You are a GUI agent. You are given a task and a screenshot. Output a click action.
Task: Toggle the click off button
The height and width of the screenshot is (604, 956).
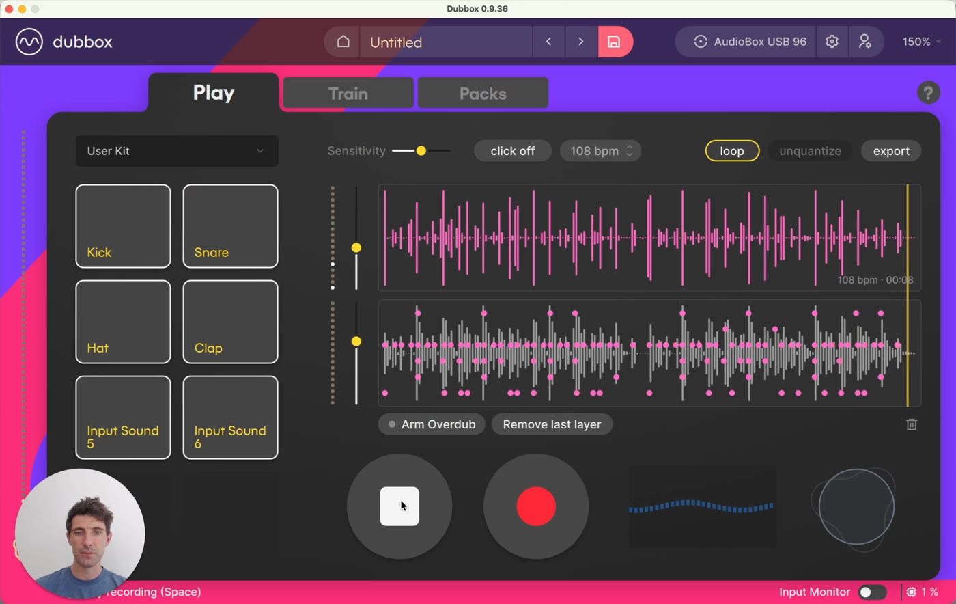[x=513, y=151]
